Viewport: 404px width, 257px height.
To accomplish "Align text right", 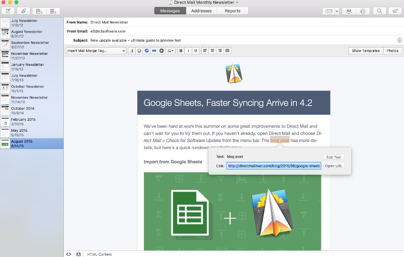I will (x=220, y=51).
